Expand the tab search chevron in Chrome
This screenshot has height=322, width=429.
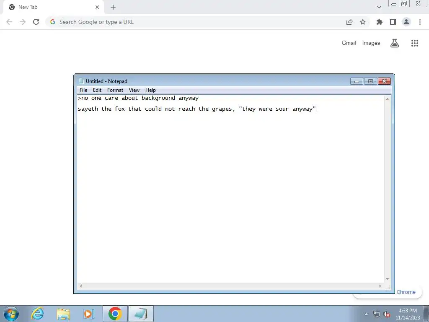click(x=379, y=7)
